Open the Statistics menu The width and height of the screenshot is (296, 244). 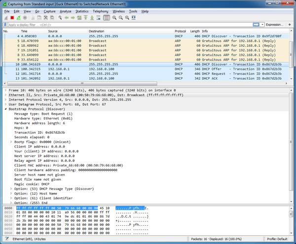point(82,11)
